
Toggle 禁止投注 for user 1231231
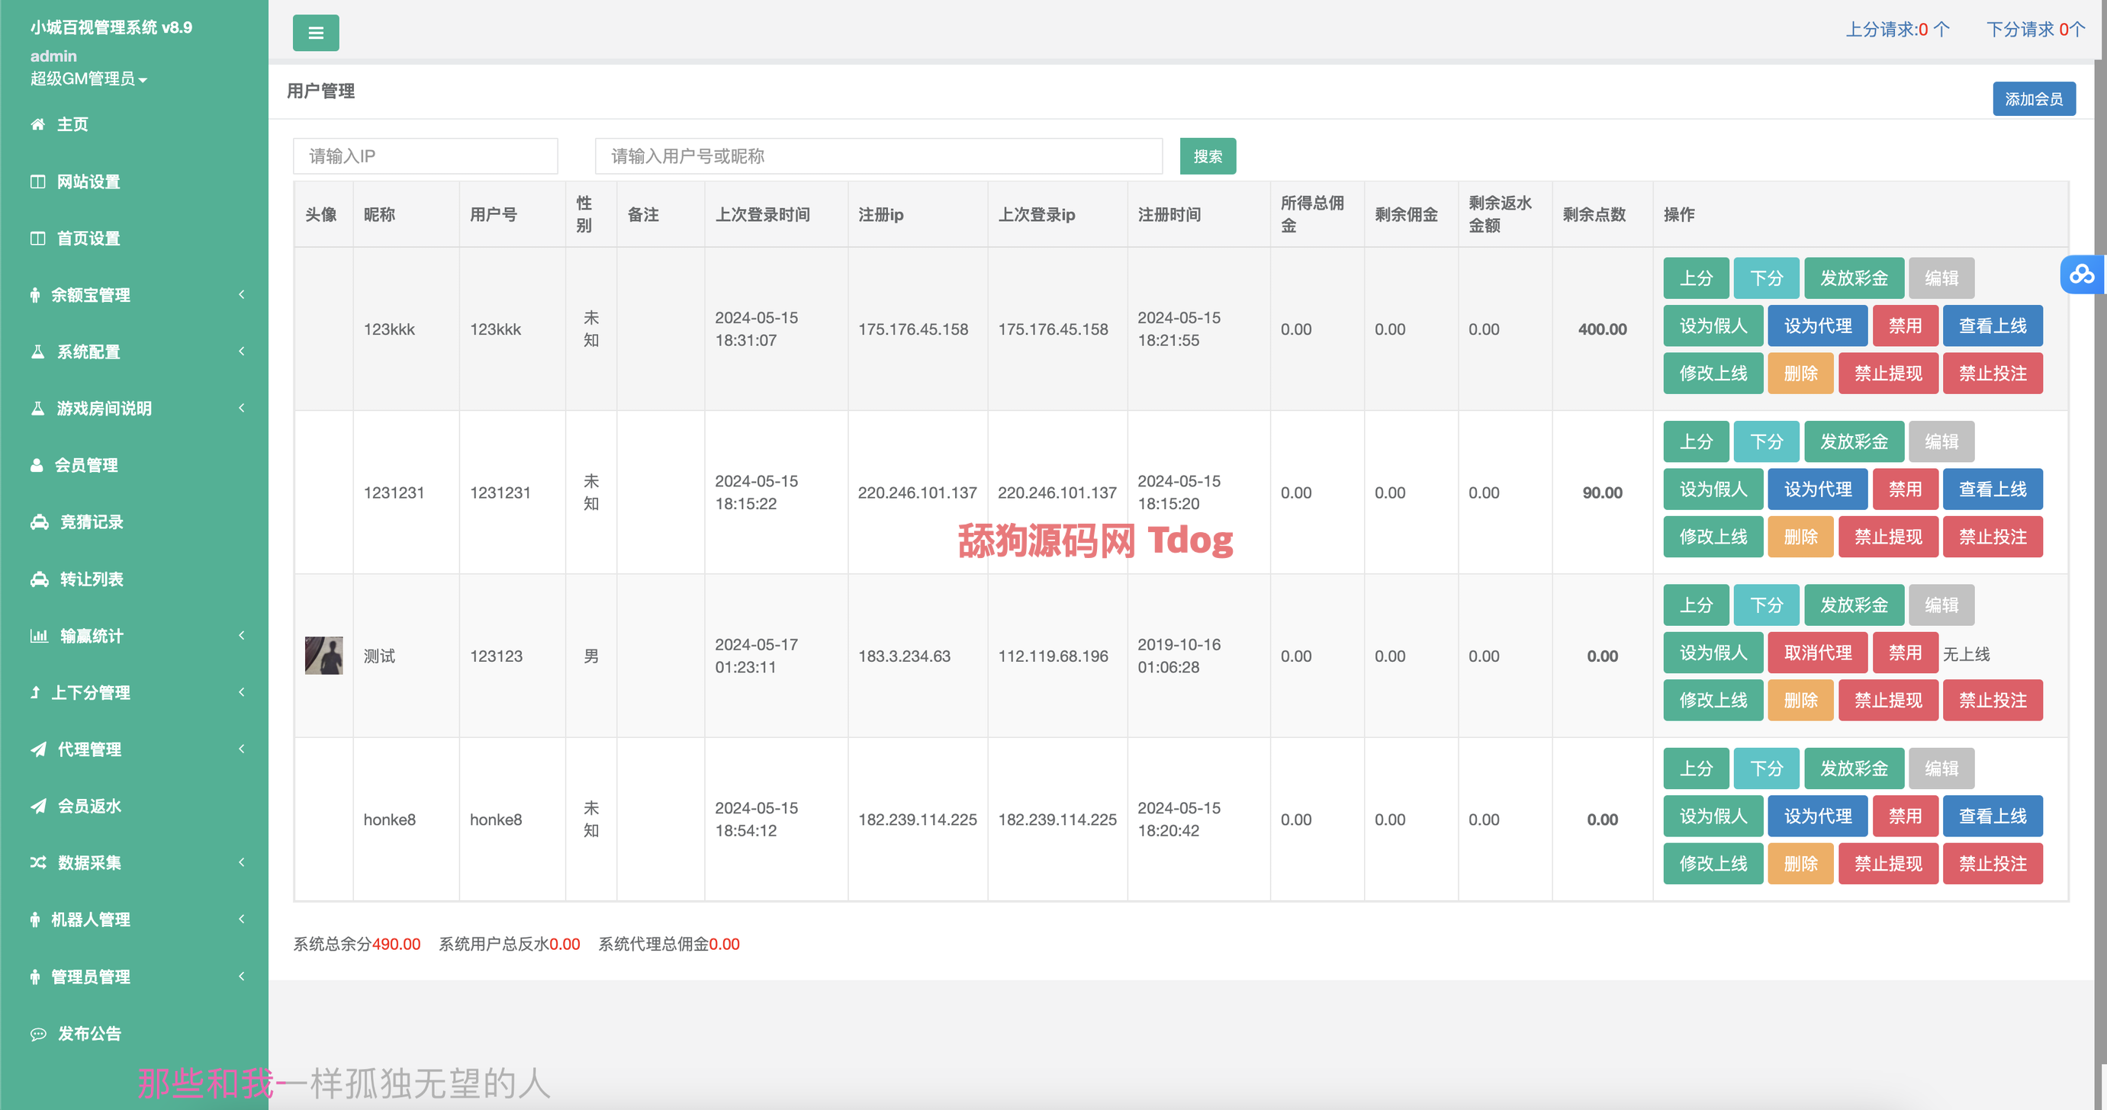click(x=1992, y=537)
